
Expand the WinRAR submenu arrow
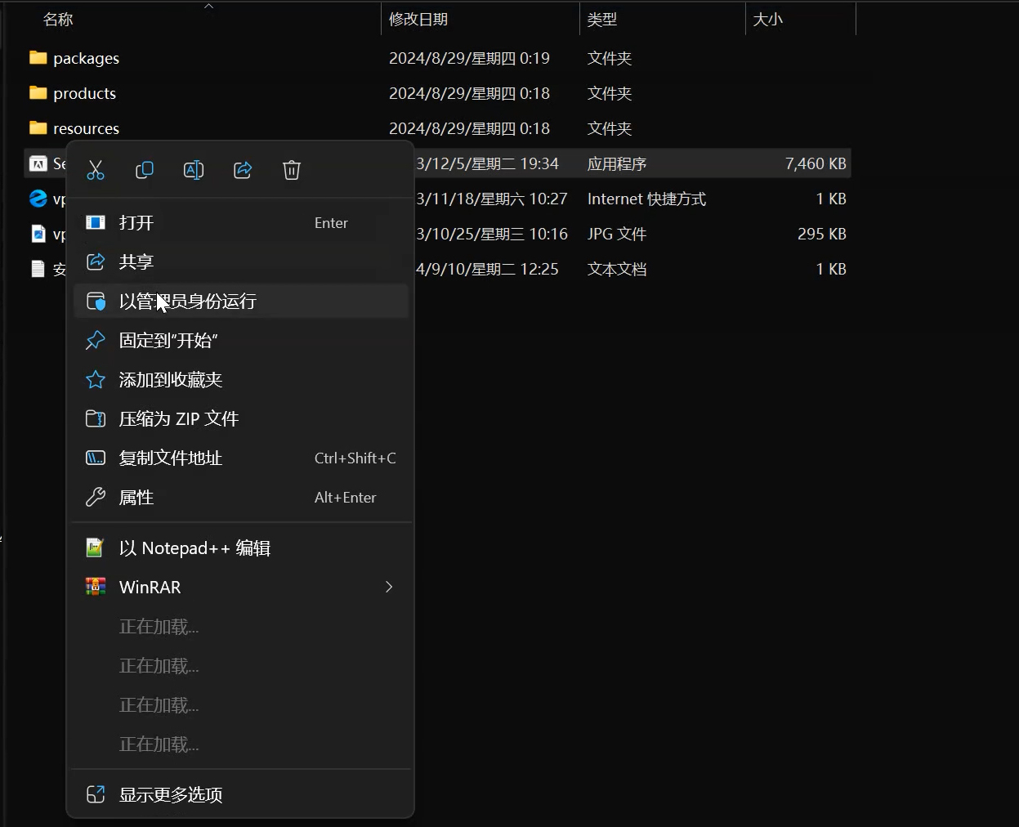pyautogui.click(x=389, y=588)
